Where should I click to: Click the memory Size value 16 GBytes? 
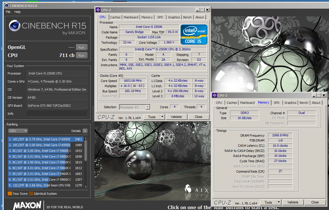pyautogui.click(x=244, y=118)
